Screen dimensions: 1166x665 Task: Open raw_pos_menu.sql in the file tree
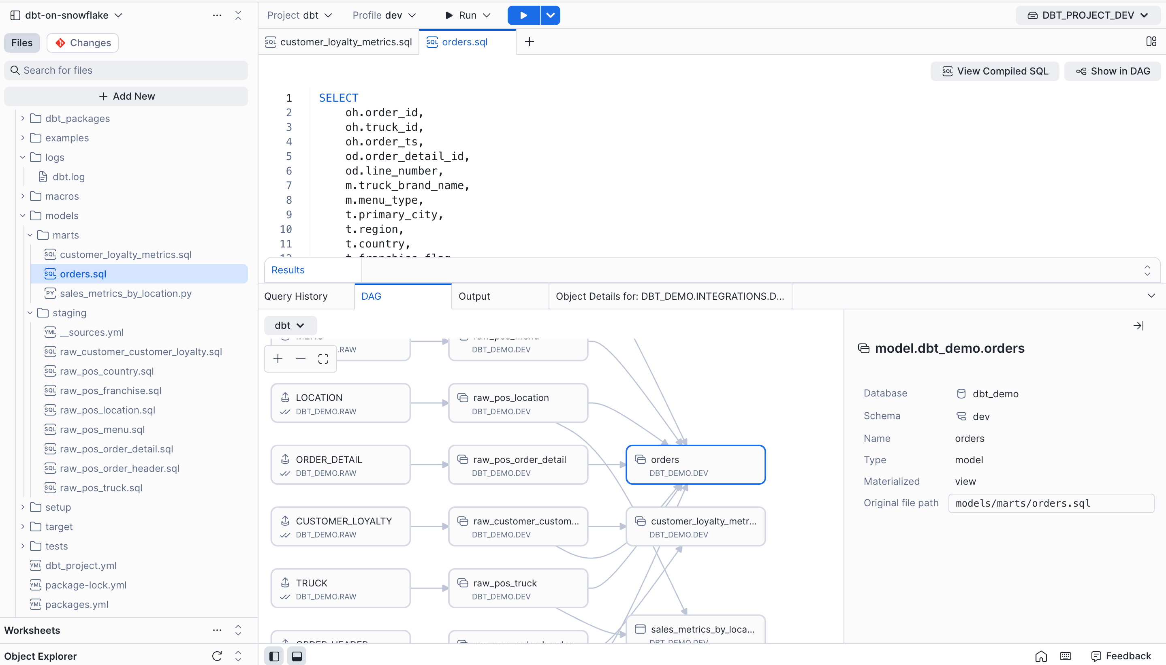(x=102, y=429)
